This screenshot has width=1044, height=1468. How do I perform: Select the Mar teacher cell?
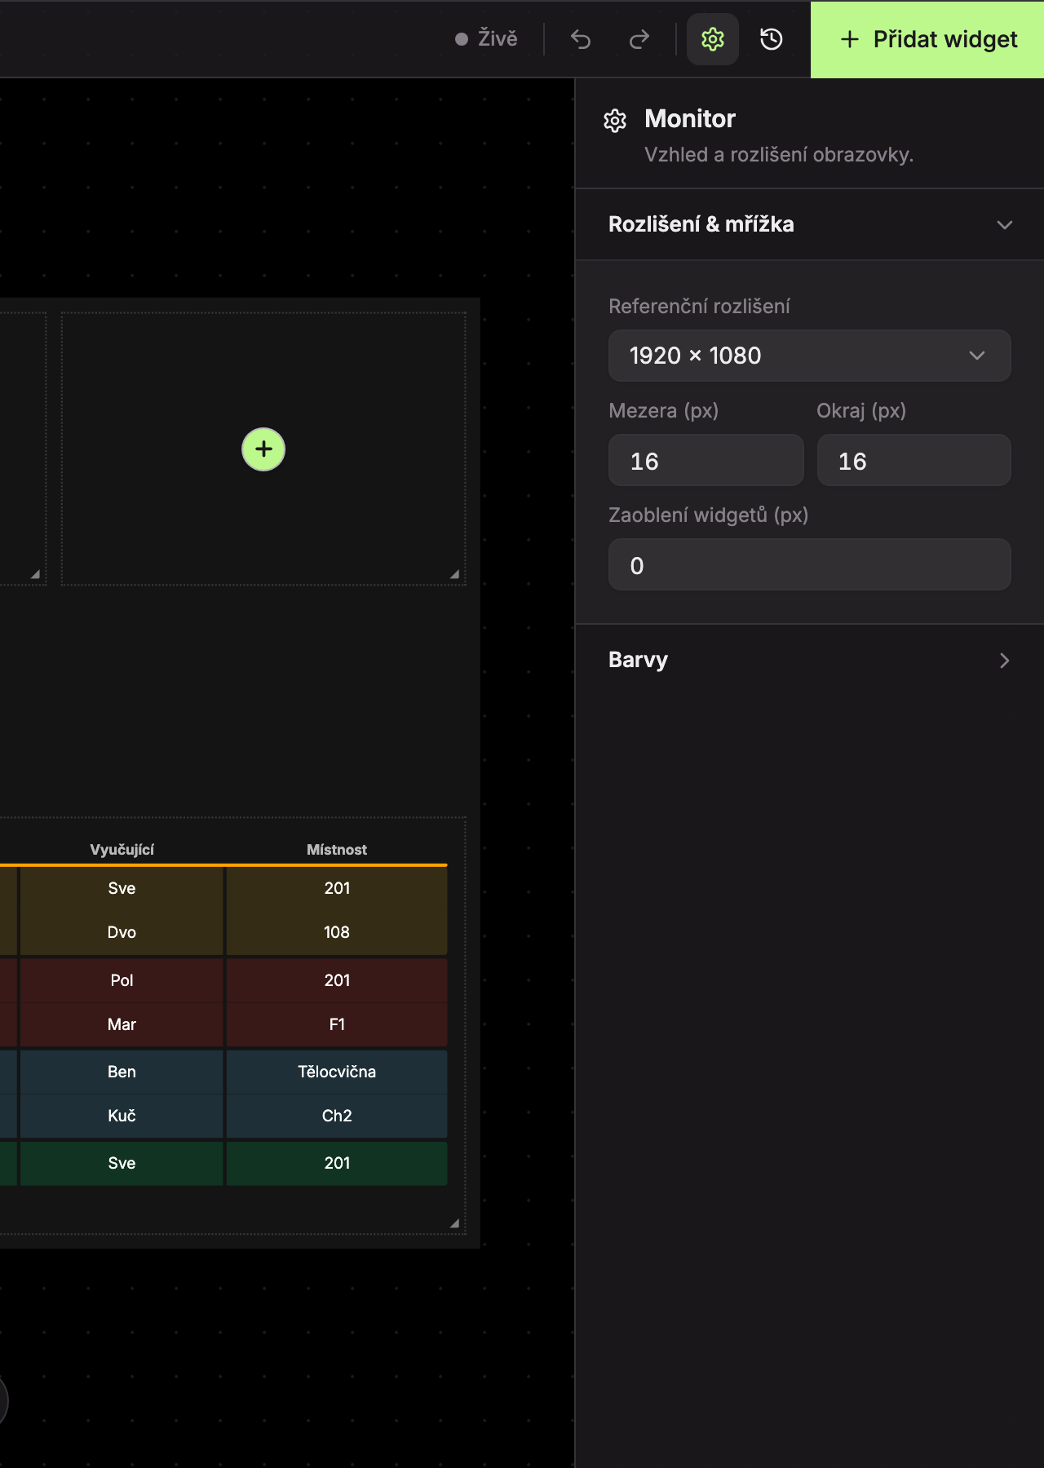[x=122, y=1024]
